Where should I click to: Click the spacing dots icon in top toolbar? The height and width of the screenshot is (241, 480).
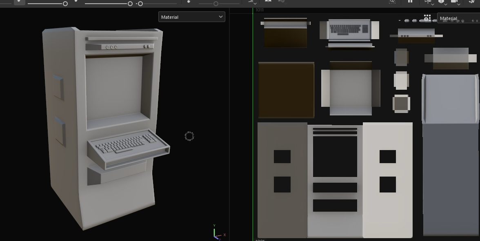[x=189, y=2]
